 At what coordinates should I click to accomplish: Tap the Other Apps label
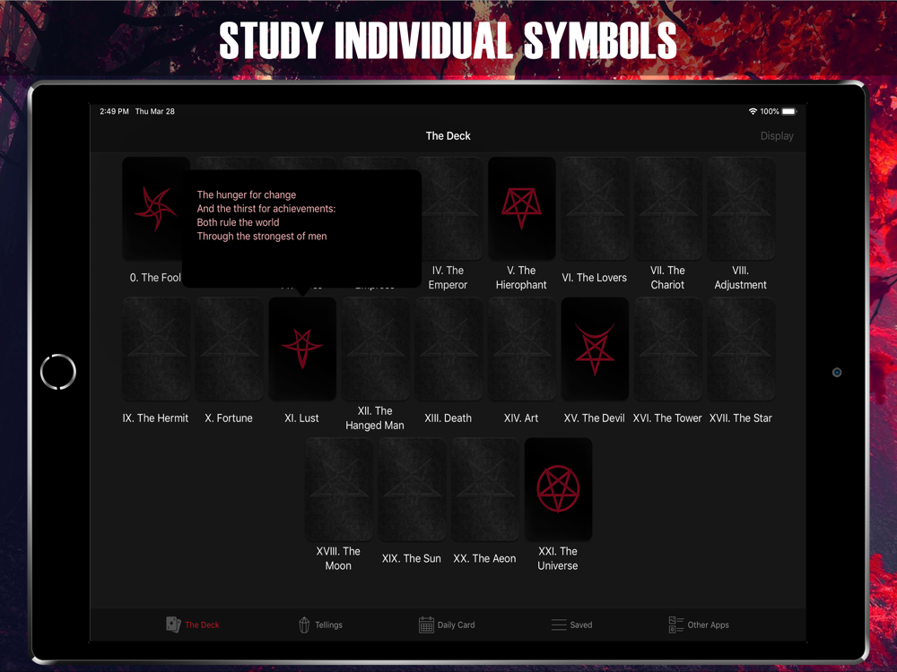(x=708, y=625)
